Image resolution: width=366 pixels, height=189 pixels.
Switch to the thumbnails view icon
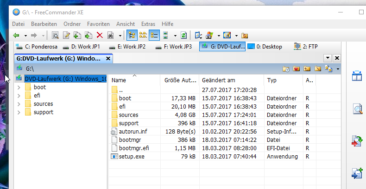pos(165,36)
